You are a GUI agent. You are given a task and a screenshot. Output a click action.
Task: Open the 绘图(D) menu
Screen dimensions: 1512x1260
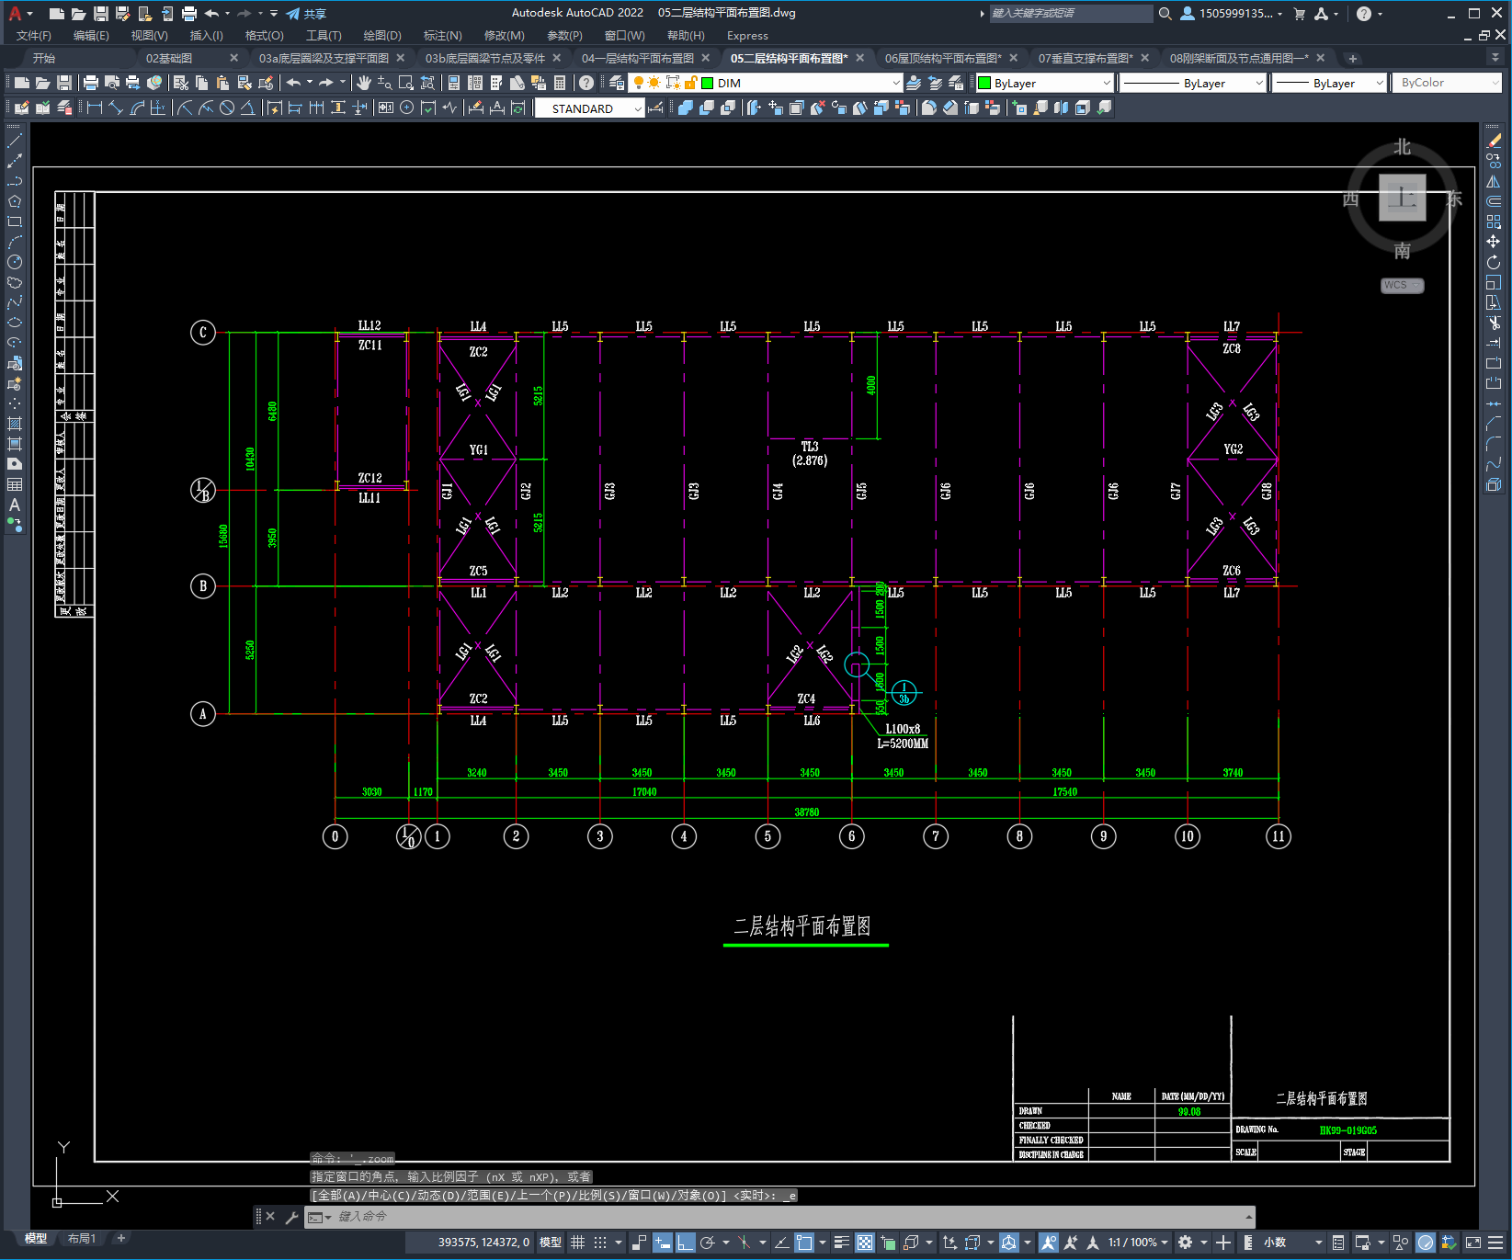(x=382, y=36)
